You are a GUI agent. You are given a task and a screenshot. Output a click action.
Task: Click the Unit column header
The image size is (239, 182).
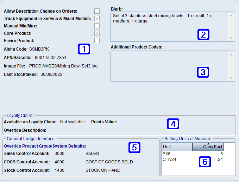177,147
